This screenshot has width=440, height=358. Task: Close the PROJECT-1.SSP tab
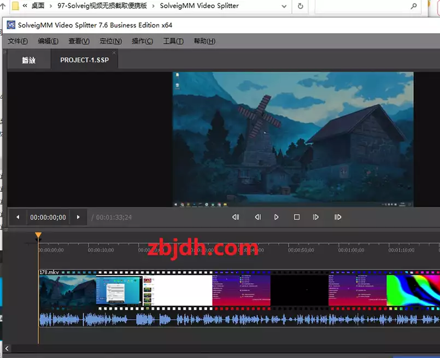point(114,52)
